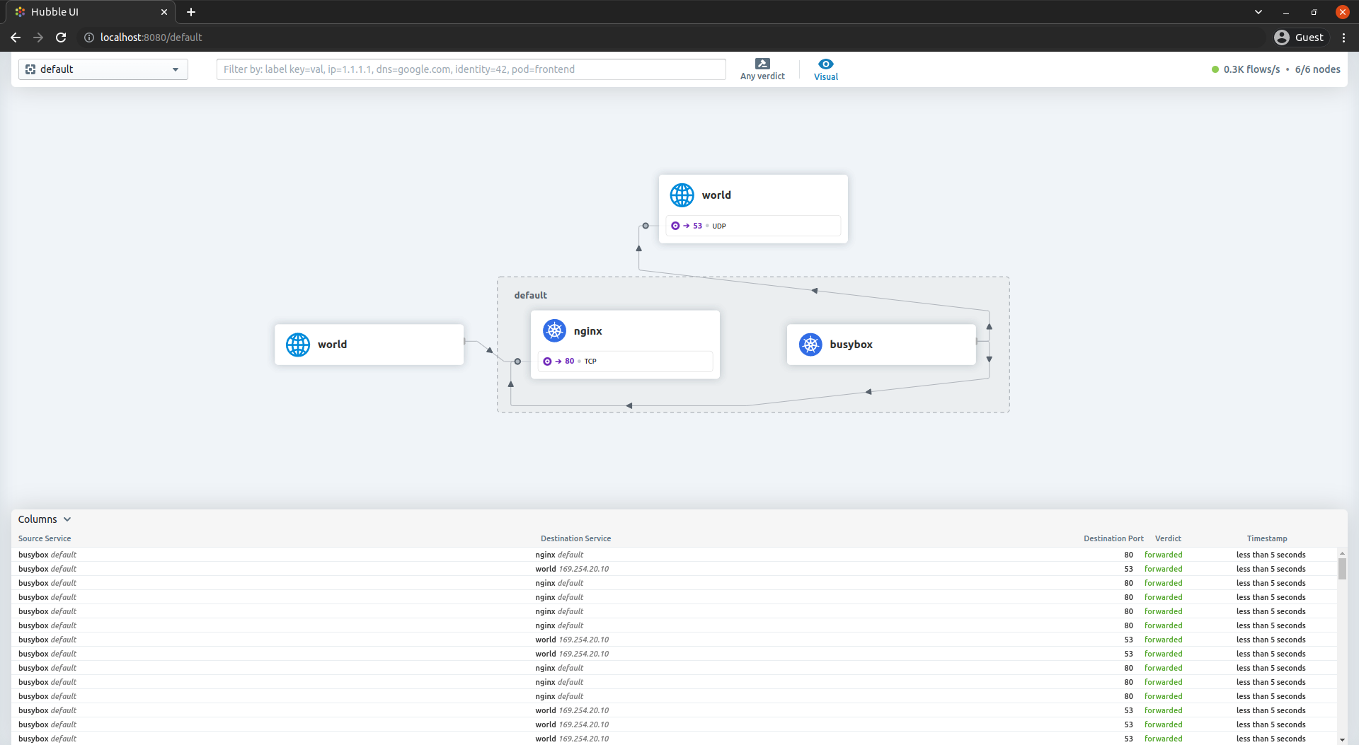Open the window options chevron in the title bar
1359x745 pixels.
pos(1258,12)
